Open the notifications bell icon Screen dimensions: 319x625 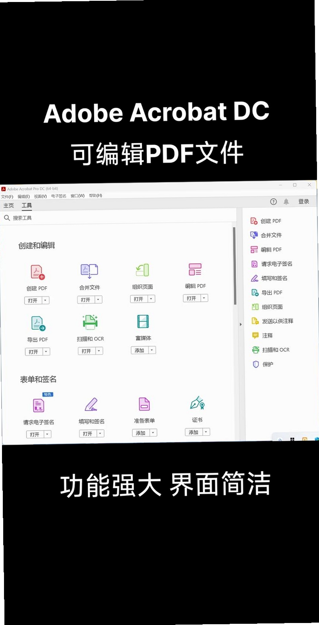coord(286,201)
